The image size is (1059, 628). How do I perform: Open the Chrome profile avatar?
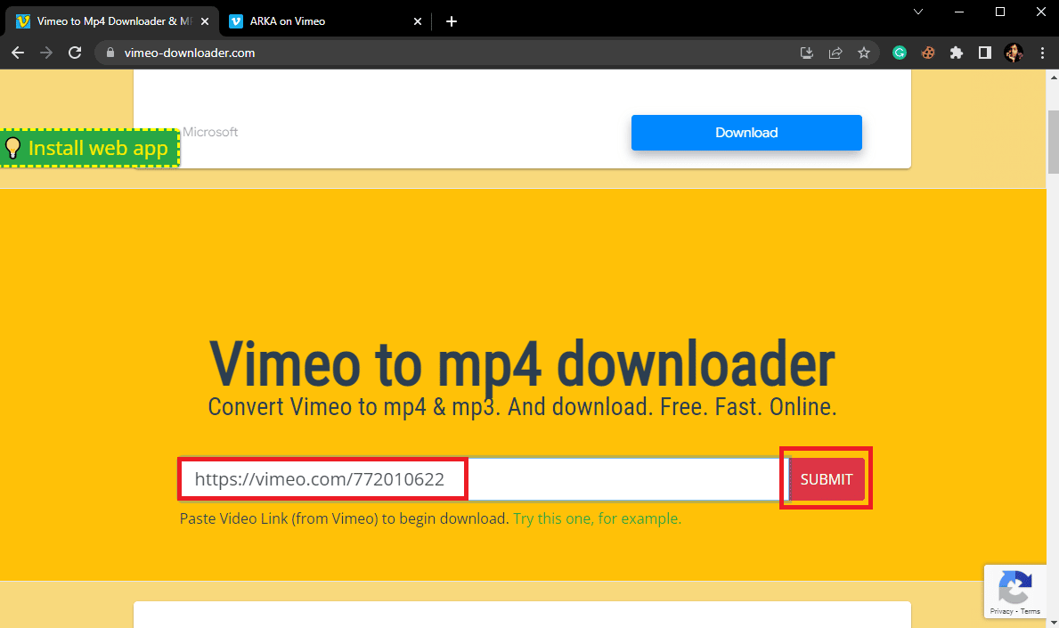[1013, 53]
